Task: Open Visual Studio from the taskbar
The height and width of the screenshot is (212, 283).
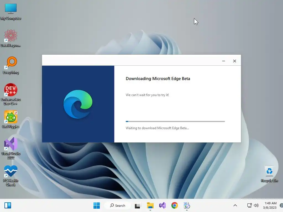Action: pyautogui.click(x=163, y=205)
